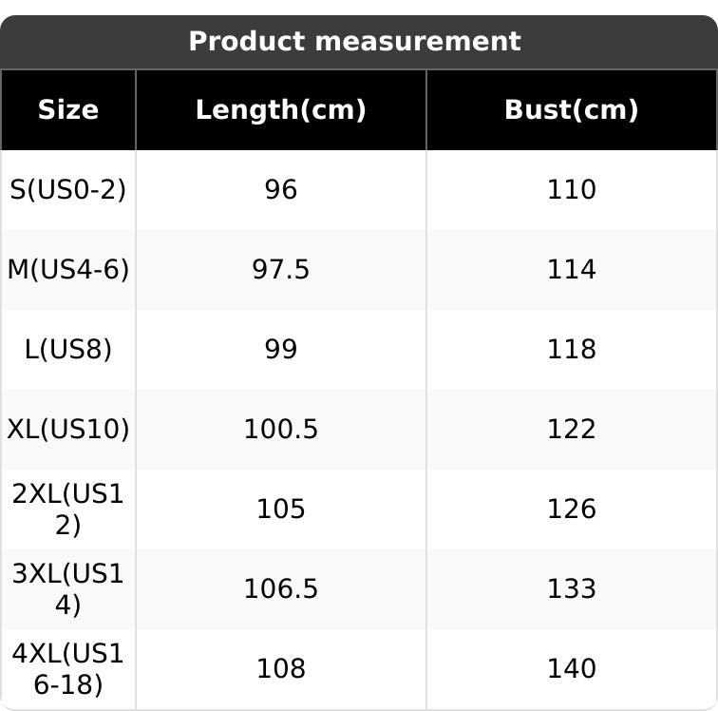Click the bust value 118
The width and height of the screenshot is (718, 711).
point(571,350)
